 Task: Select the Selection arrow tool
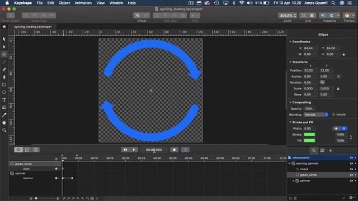[x=4, y=39]
